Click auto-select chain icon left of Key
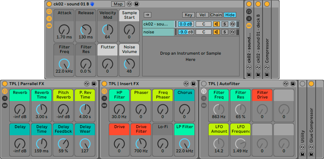This screenshot has height=159, width=324. [x=148, y=15]
